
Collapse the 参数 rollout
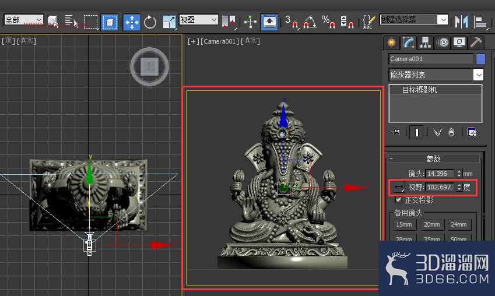tap(433, 158)
